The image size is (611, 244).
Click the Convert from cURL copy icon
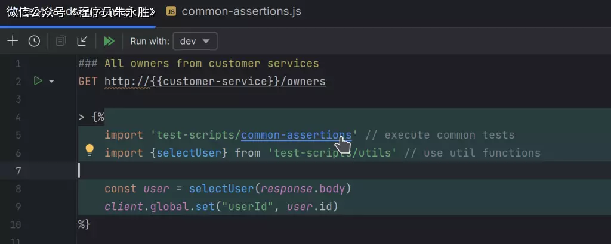[60, 41]
